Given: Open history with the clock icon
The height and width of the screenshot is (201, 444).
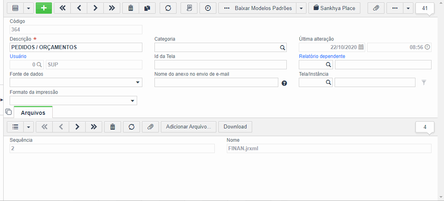Looking at the screenshot, I should [x=208, y=8].
